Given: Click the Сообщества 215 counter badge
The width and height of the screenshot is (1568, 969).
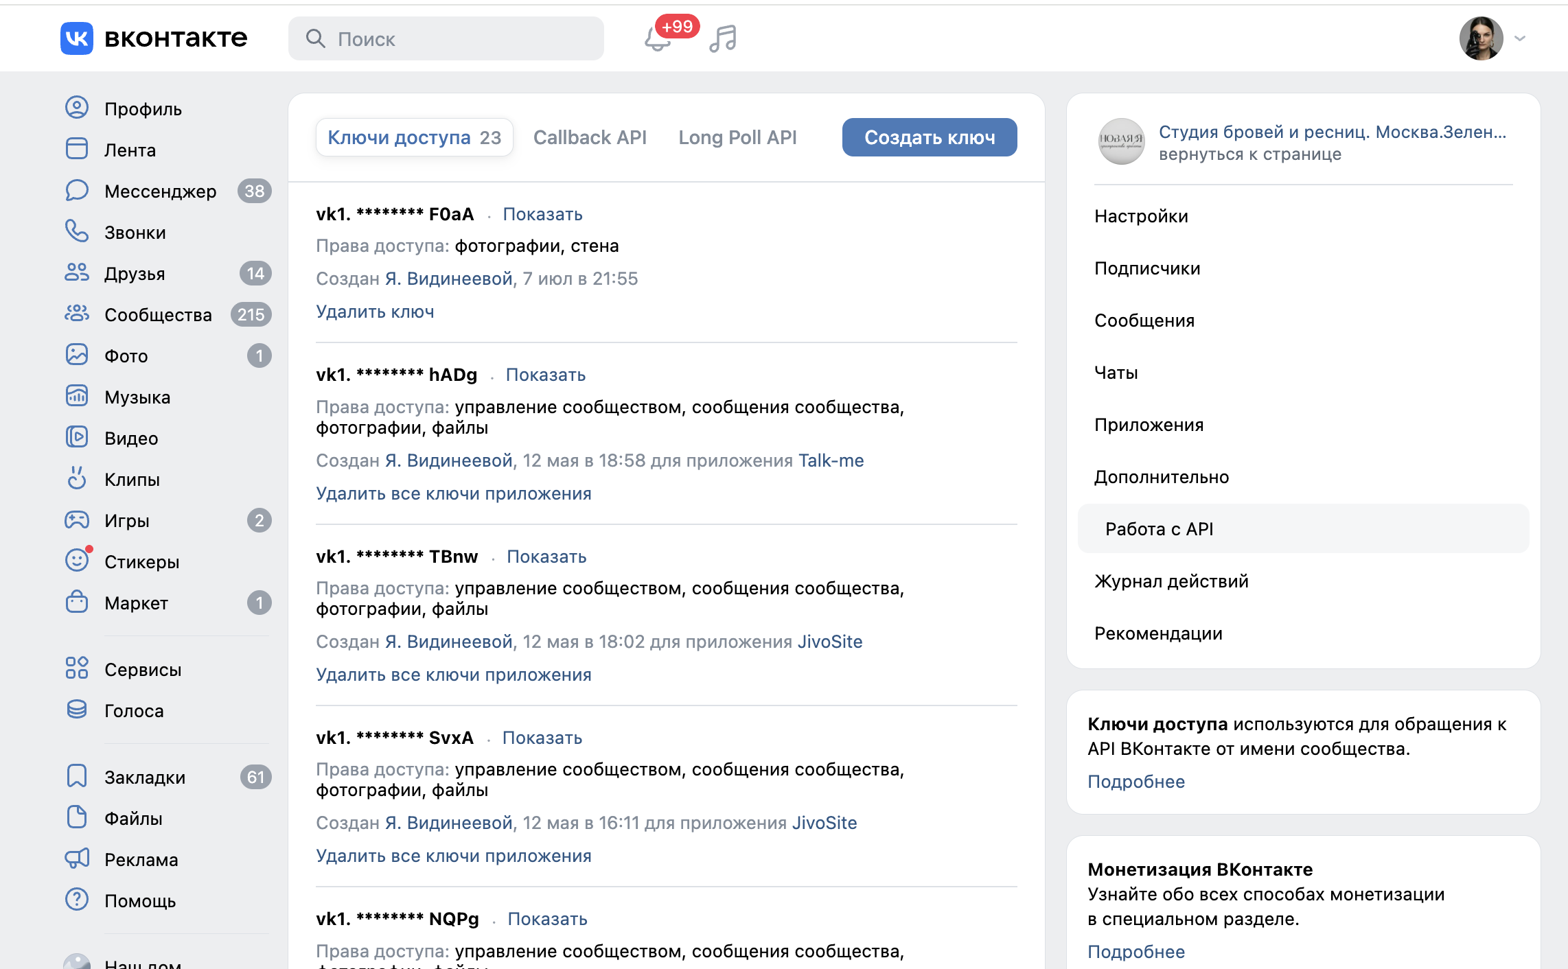Looking at the screenshot, I should pyautogui.click(x=251, y=314).
